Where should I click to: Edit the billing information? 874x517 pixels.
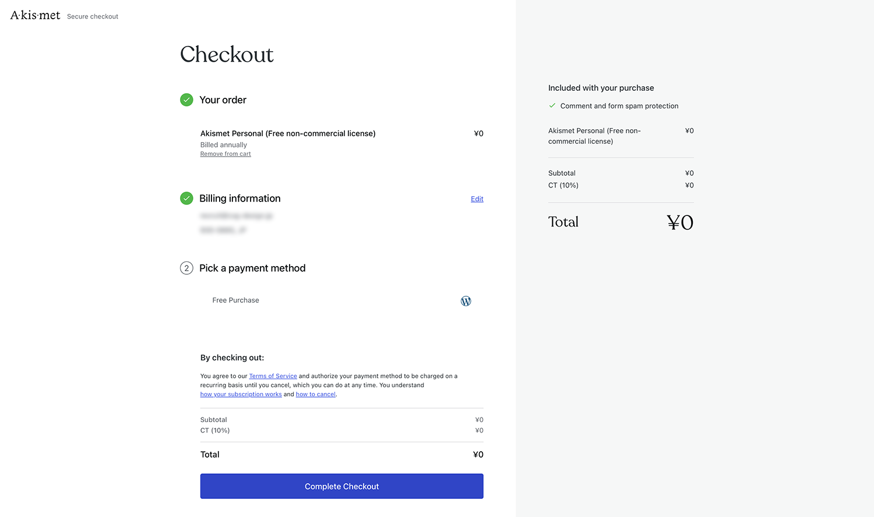click(477, 199)
